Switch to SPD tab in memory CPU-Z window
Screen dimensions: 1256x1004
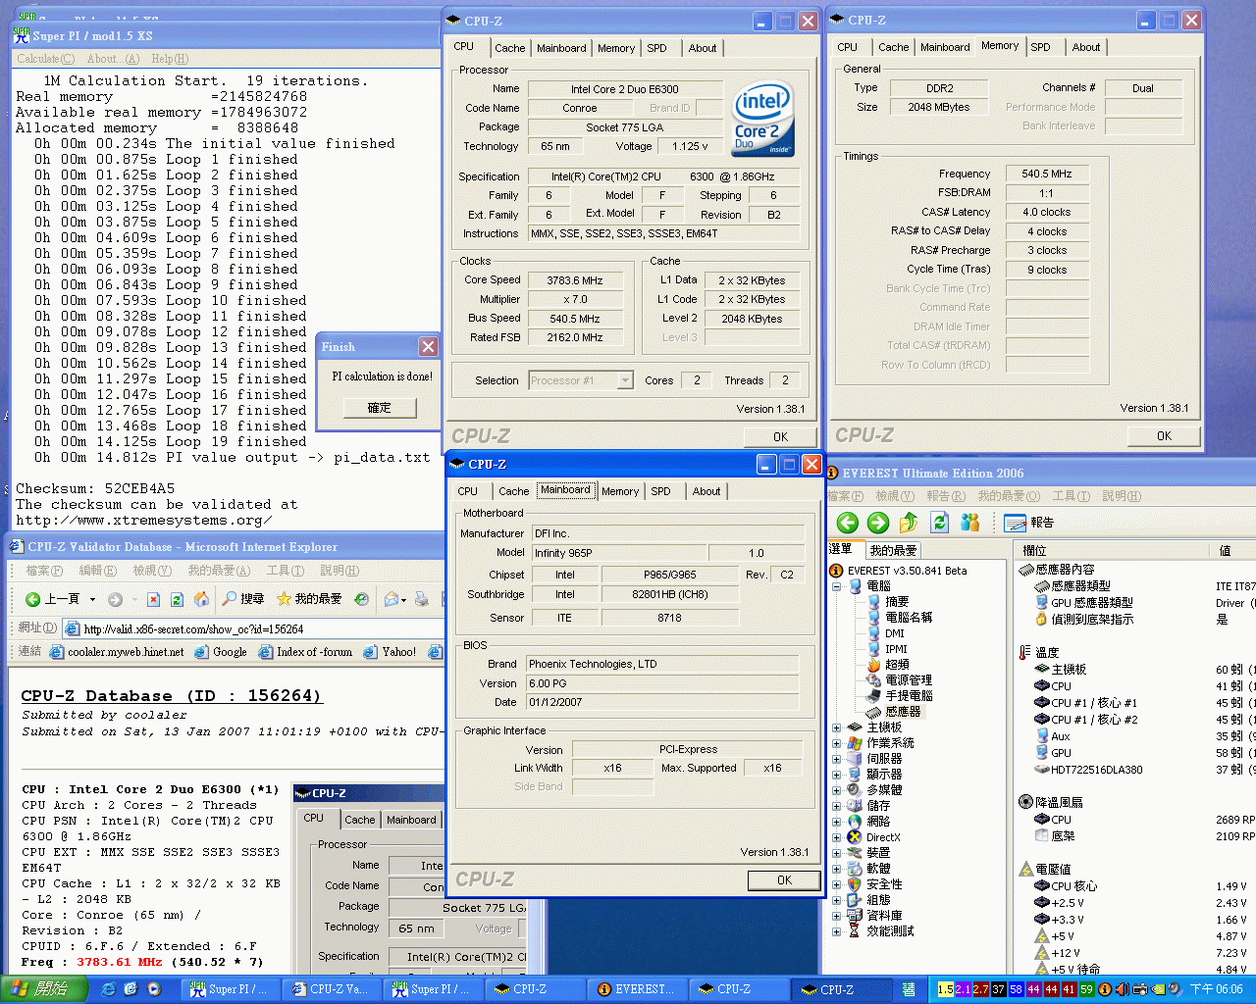click(1041, 47)
